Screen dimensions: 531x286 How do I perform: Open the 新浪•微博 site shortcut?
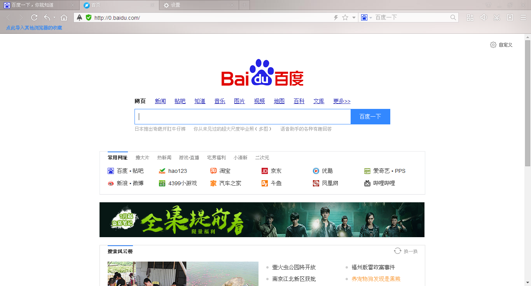[126, 183]
